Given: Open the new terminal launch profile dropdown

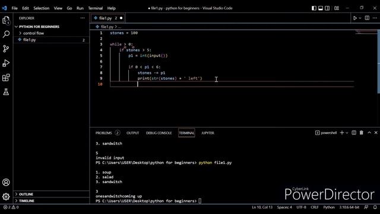Looking at the screenshot, I should pyautogui.click(x=347, y=133).
